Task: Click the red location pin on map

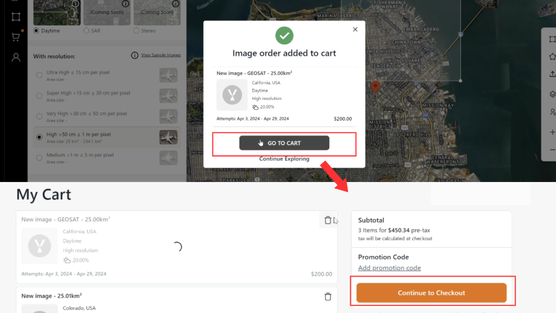Action: coord(375,86)
